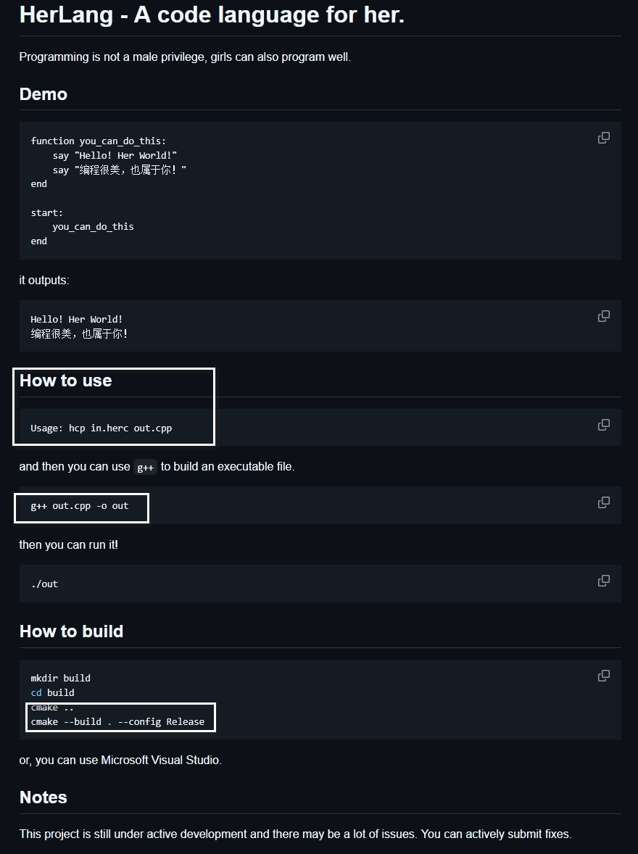Viewport: 638px width, 854px height.
Task: Click the "Usage: hcp in.herc out.cpp" text
Action: [x=101, y=428]
